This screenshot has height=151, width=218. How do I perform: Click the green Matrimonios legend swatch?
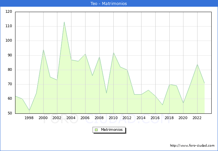point(96,130)
